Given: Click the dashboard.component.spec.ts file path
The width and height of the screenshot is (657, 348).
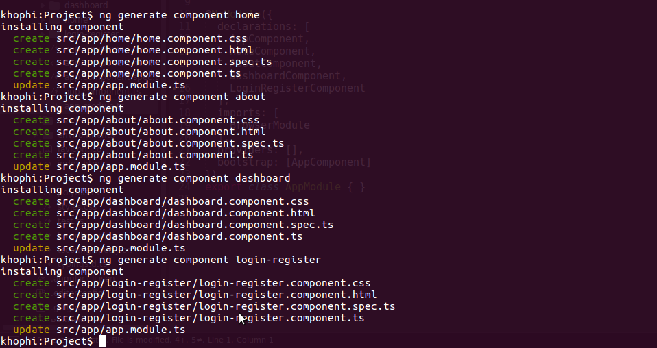Looking at the screenshot, I should [195, 225].
